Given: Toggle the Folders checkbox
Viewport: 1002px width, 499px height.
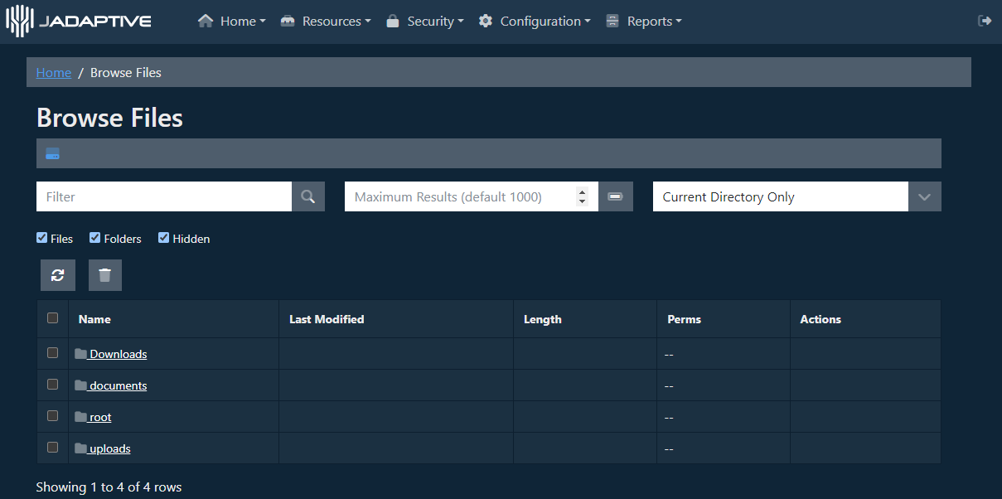Looking at the screenshot, I should (95, 238).
